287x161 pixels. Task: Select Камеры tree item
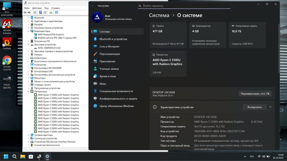[x=38, y=55]
